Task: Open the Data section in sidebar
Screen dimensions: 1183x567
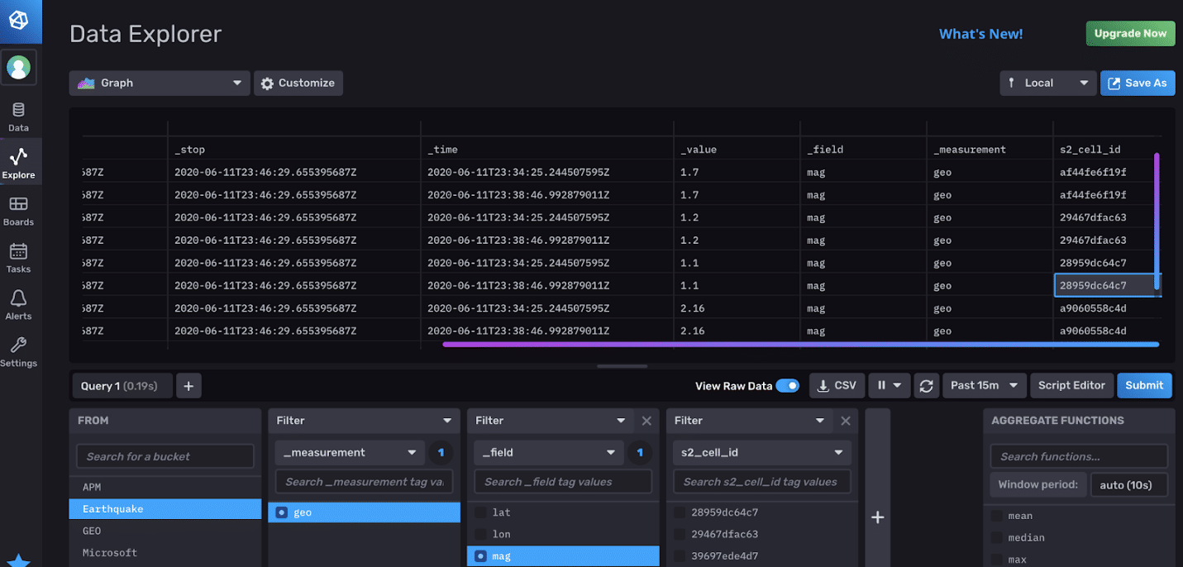Action: [18, 117]
